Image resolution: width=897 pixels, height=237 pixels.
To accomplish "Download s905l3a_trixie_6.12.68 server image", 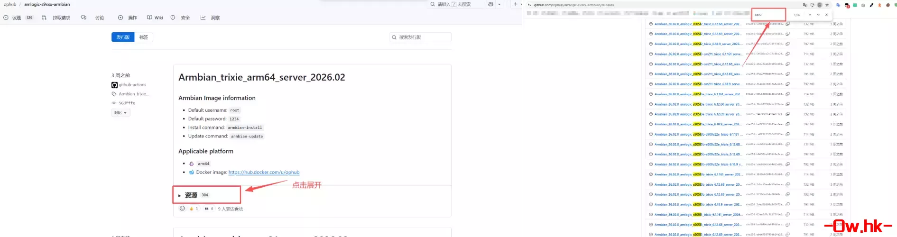I will coord(697,104).
